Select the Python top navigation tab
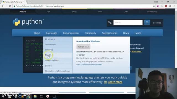 click(23, 12)
